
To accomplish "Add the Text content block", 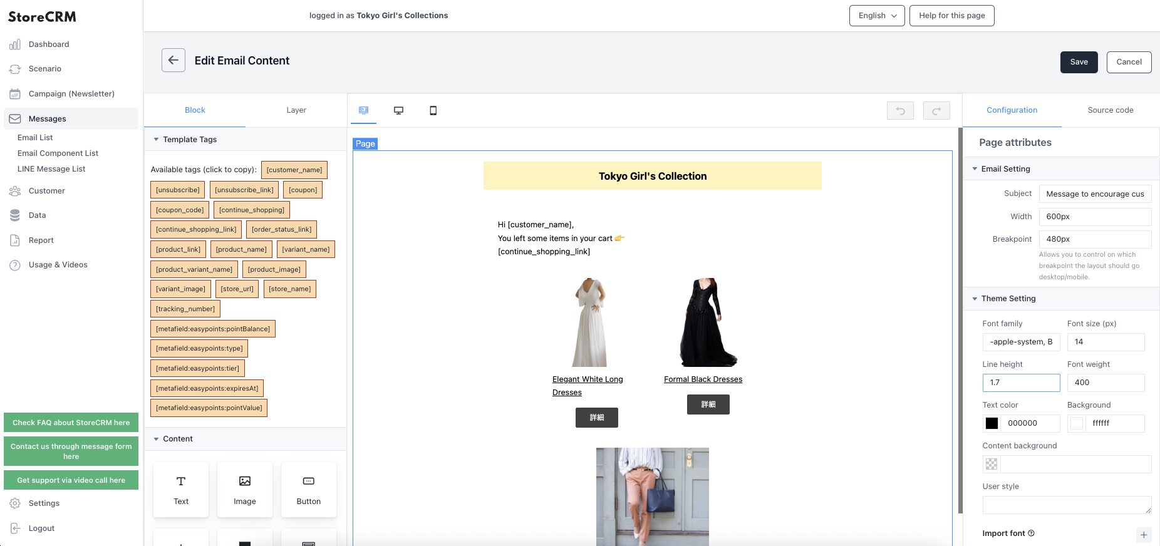I will pos(181,490).
